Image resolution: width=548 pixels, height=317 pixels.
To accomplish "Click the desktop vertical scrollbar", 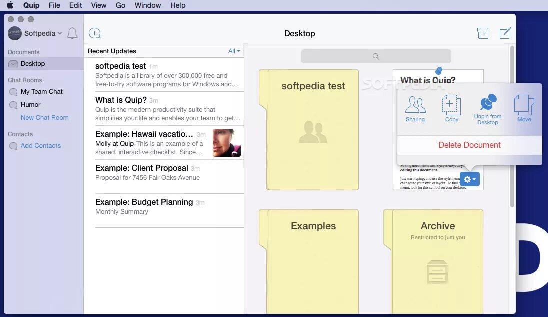I will point(512,126).
